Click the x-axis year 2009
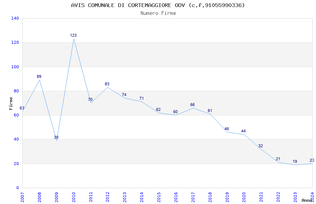316x204 pixels. coord(57,197)
